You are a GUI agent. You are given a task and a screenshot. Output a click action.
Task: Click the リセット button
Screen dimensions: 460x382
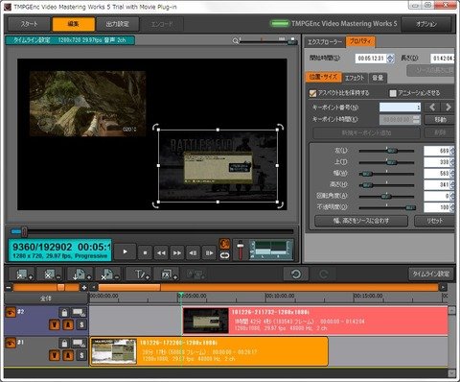click(435, 221)
